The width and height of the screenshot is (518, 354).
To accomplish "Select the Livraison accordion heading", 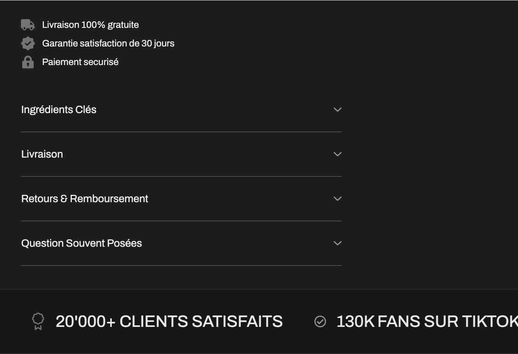I will click(x=42, y=154).
